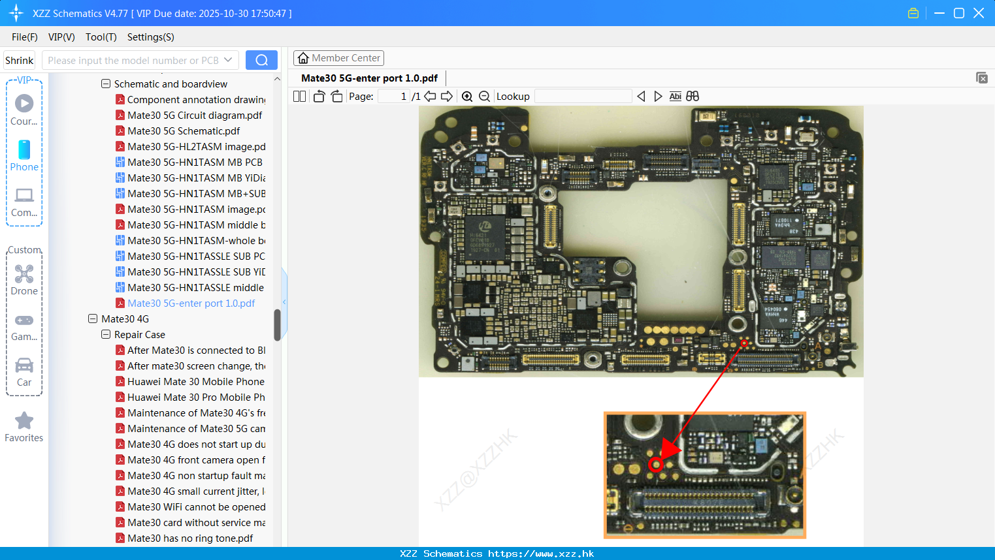Viewport: 995px width, 560px height.
Task: Select the Computer category
Action: click(24, 202)
